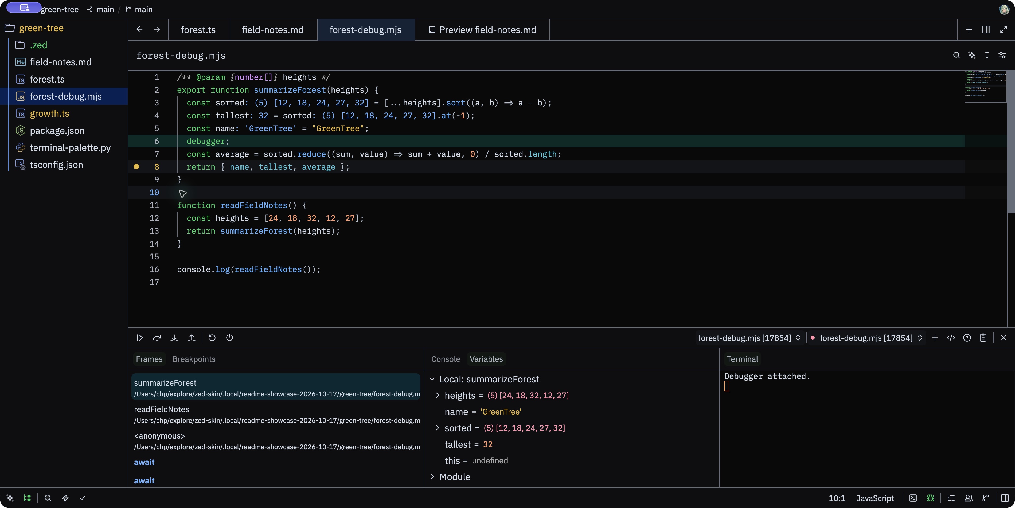Expand the heights variable
The width and height of the screenshot is (1015, 508).
coord(437,395)
